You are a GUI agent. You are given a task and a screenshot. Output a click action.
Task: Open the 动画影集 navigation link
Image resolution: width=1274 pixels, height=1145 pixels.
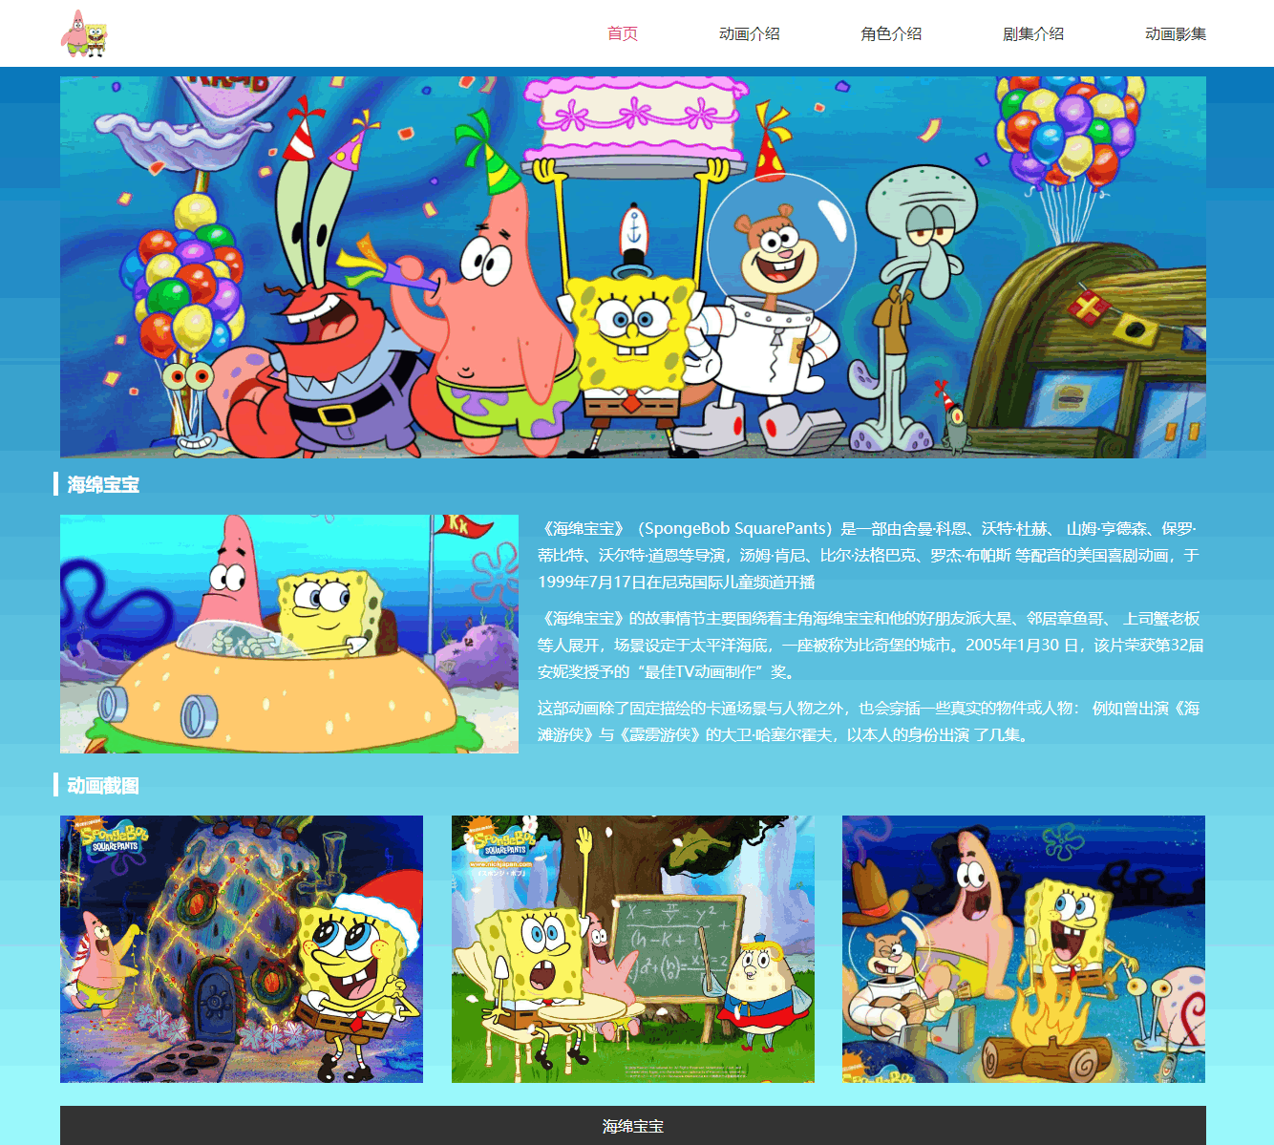point(1176,33)
